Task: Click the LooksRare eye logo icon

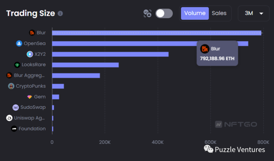Action: pyautogui.click(x=17, y=65)
